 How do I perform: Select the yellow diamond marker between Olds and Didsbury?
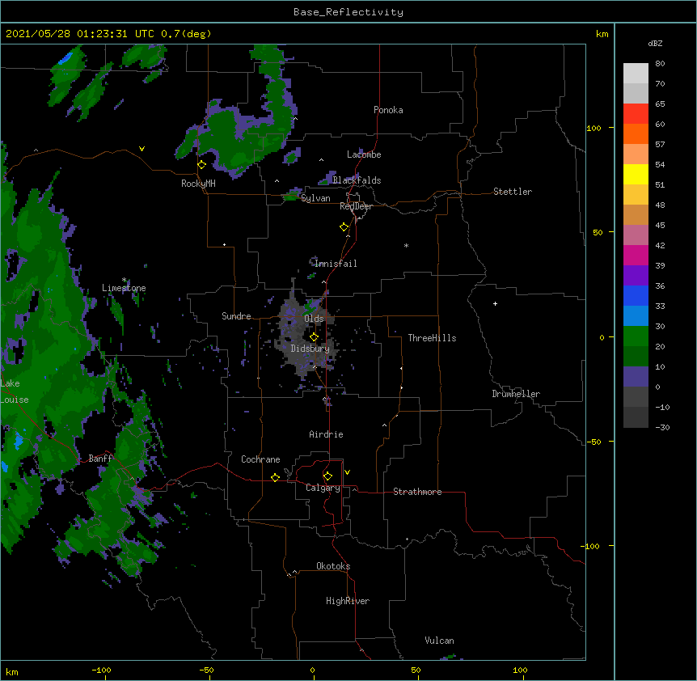tap(314, 337)
